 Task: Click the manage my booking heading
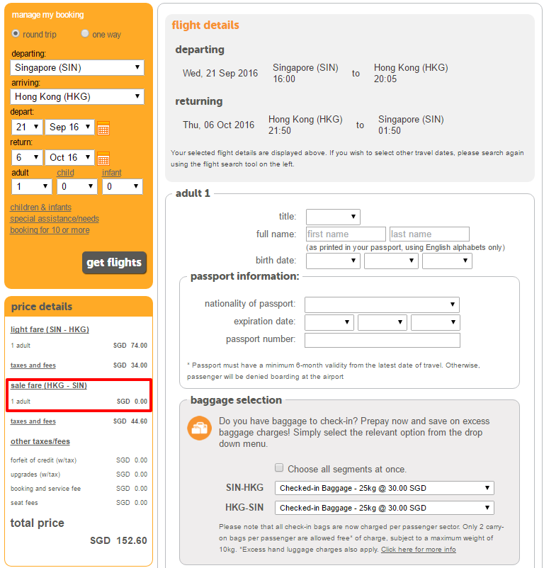point(47,15)
